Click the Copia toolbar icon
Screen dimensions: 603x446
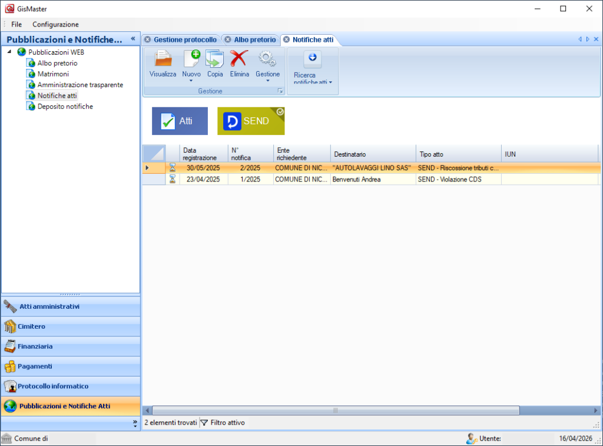[215, 60]
